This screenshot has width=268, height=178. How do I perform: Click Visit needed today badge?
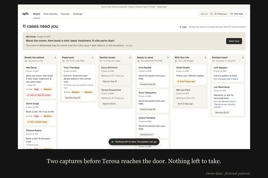(37, 122)
